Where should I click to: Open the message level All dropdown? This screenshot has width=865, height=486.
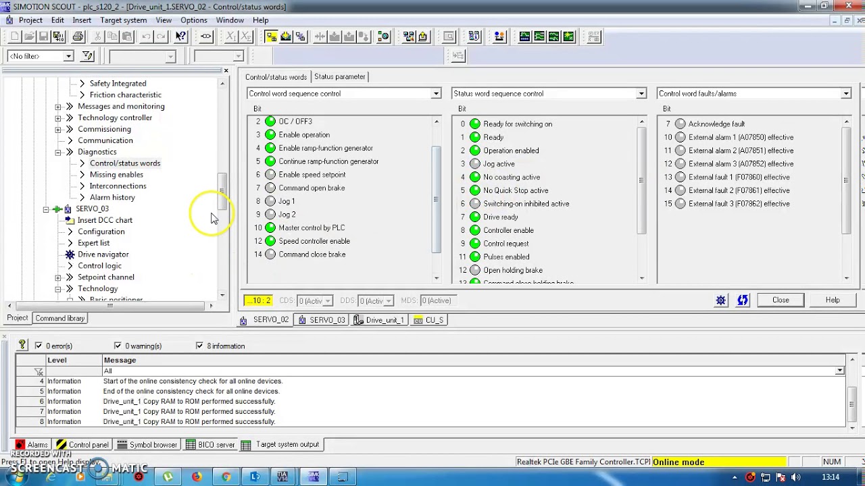click(x=839, y=371)
